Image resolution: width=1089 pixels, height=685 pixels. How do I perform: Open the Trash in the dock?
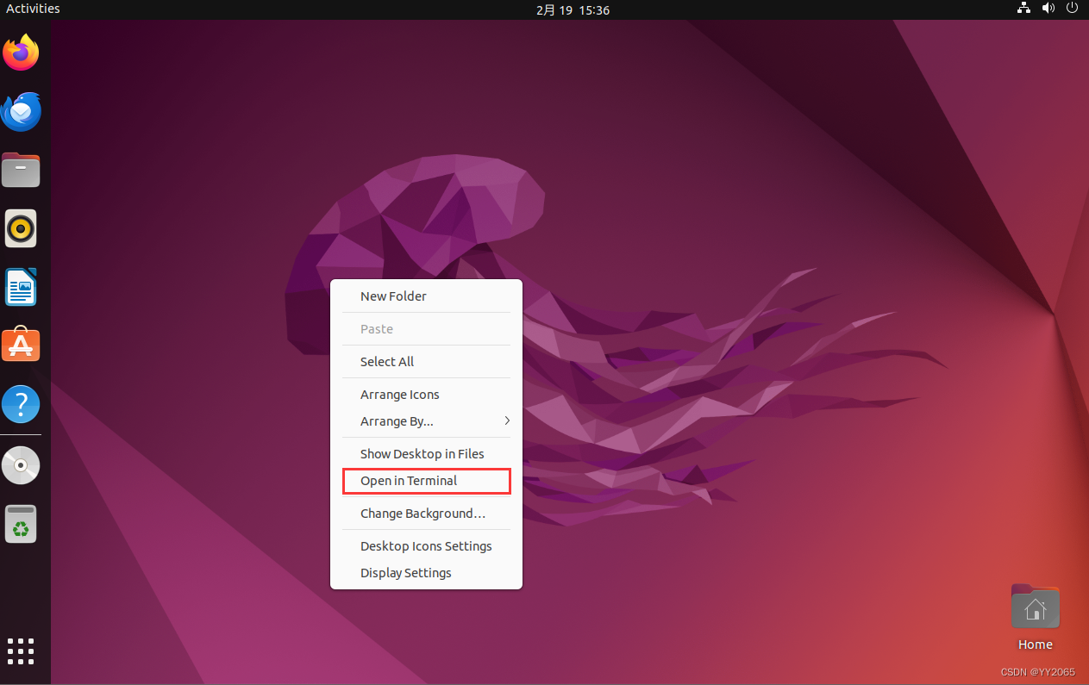pyautogui.click(x=21, y=524)
